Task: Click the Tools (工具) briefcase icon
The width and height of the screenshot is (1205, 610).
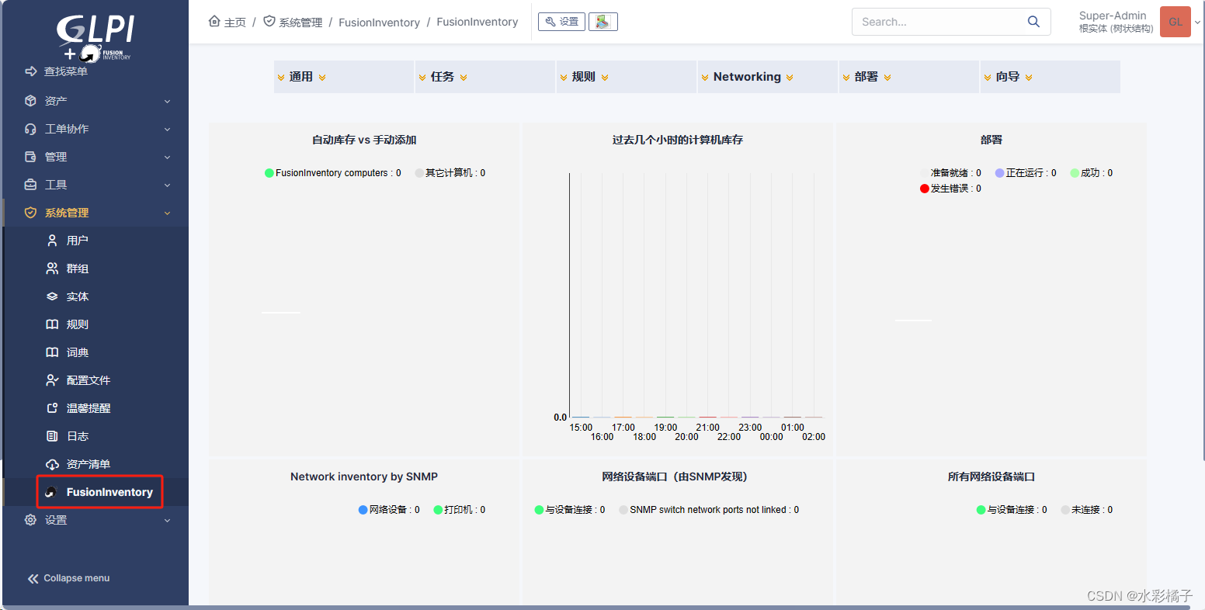Action: [31, 185]
